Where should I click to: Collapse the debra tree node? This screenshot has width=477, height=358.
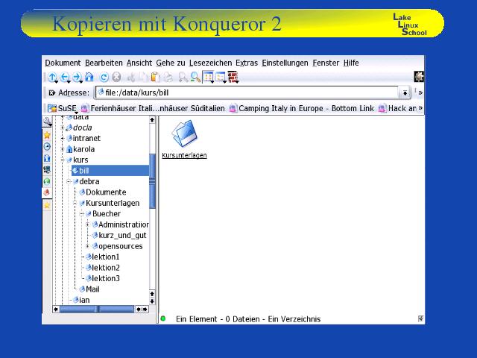tap(69, 181)
